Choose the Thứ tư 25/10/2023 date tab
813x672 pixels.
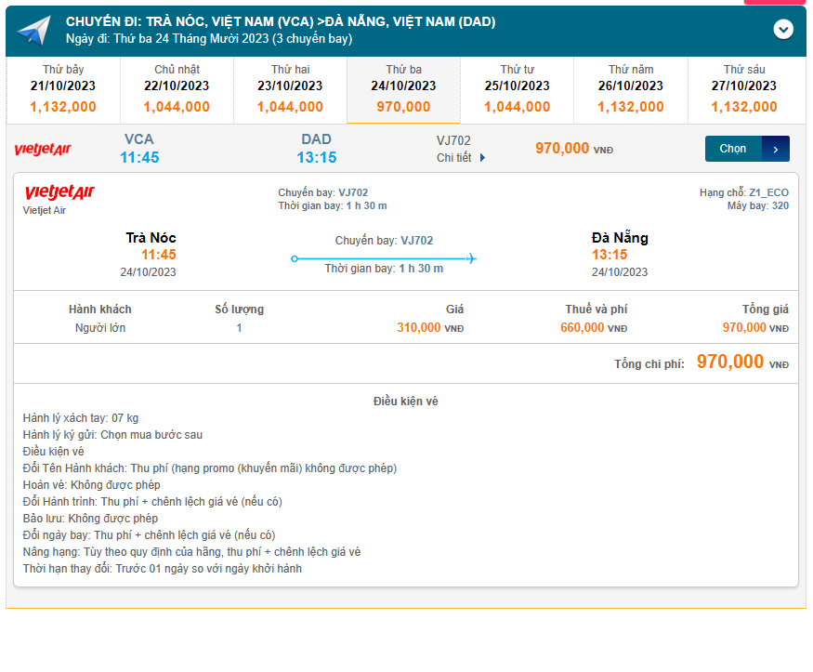click(x=518, y=89)
